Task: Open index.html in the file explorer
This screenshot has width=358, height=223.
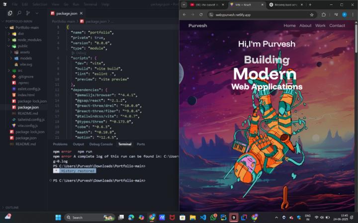Action: click(26, 95)
